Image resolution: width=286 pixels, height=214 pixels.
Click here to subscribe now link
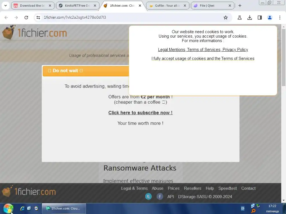pos(140,113)
